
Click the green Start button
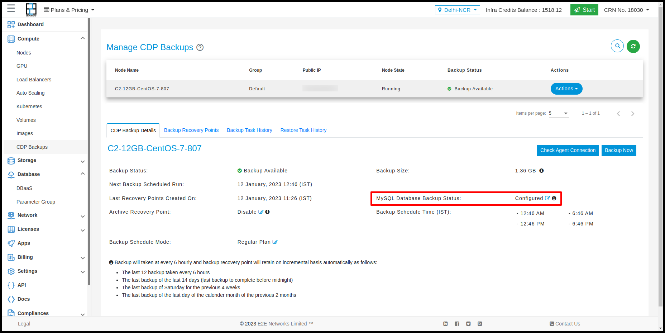[x=584, y=10]
